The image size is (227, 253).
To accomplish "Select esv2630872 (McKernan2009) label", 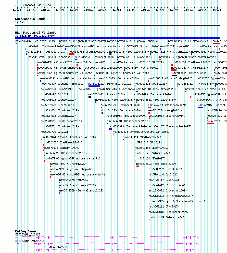I will tap(168, 190).
